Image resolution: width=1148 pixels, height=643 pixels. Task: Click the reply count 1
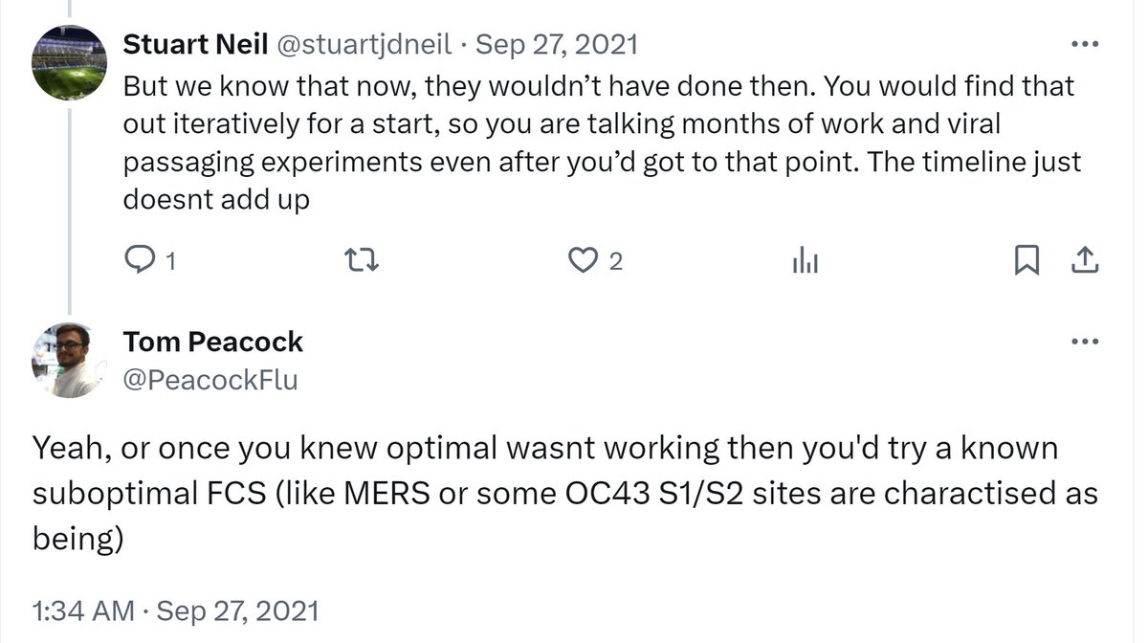point(170,261)
